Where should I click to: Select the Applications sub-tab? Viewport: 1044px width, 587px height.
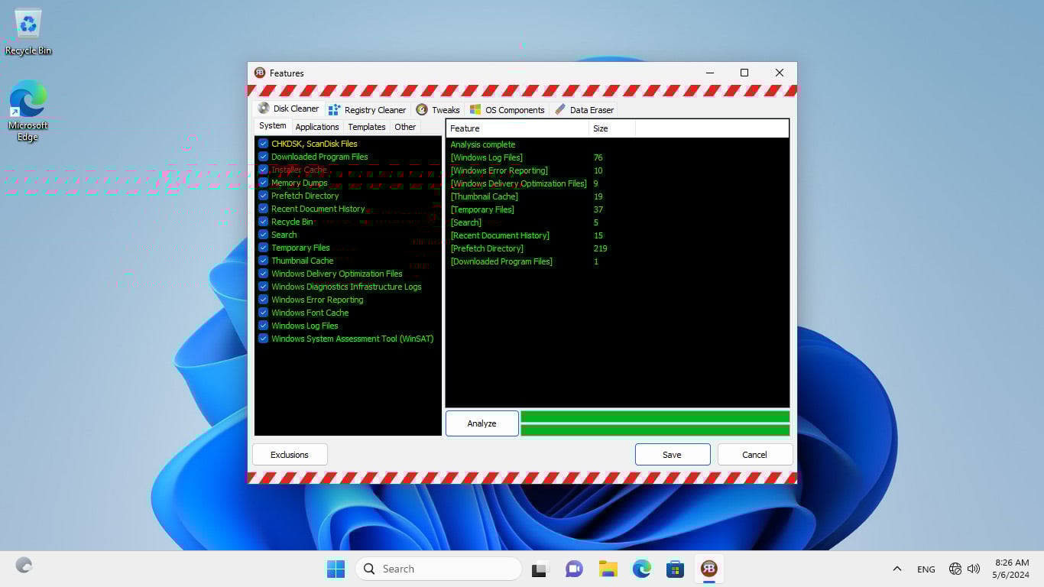click(x=316, y=127)
